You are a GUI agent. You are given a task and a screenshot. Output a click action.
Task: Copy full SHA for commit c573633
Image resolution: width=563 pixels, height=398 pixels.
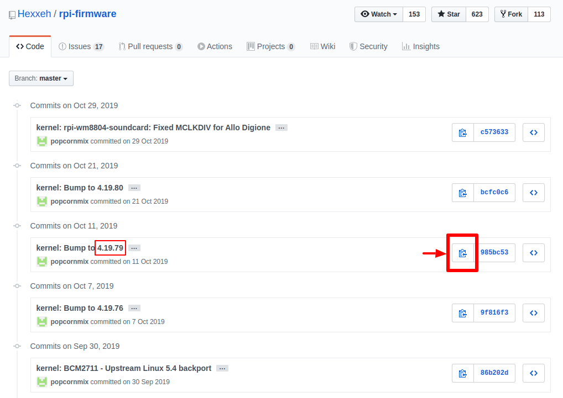tap(462, 132)
